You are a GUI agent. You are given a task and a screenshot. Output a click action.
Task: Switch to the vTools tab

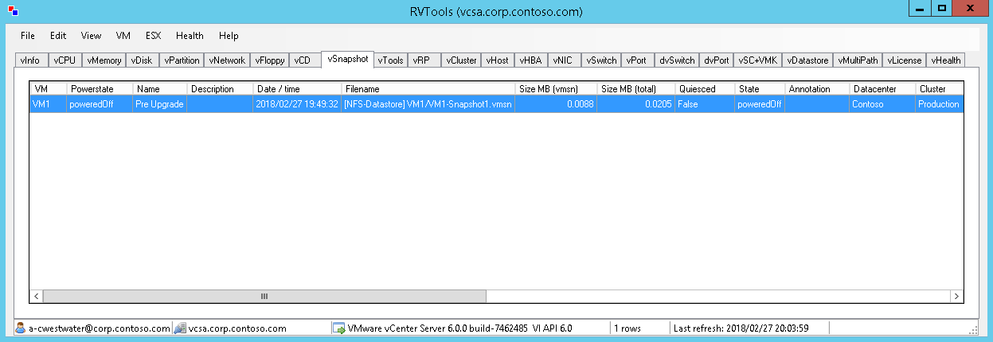pos(390,60)
